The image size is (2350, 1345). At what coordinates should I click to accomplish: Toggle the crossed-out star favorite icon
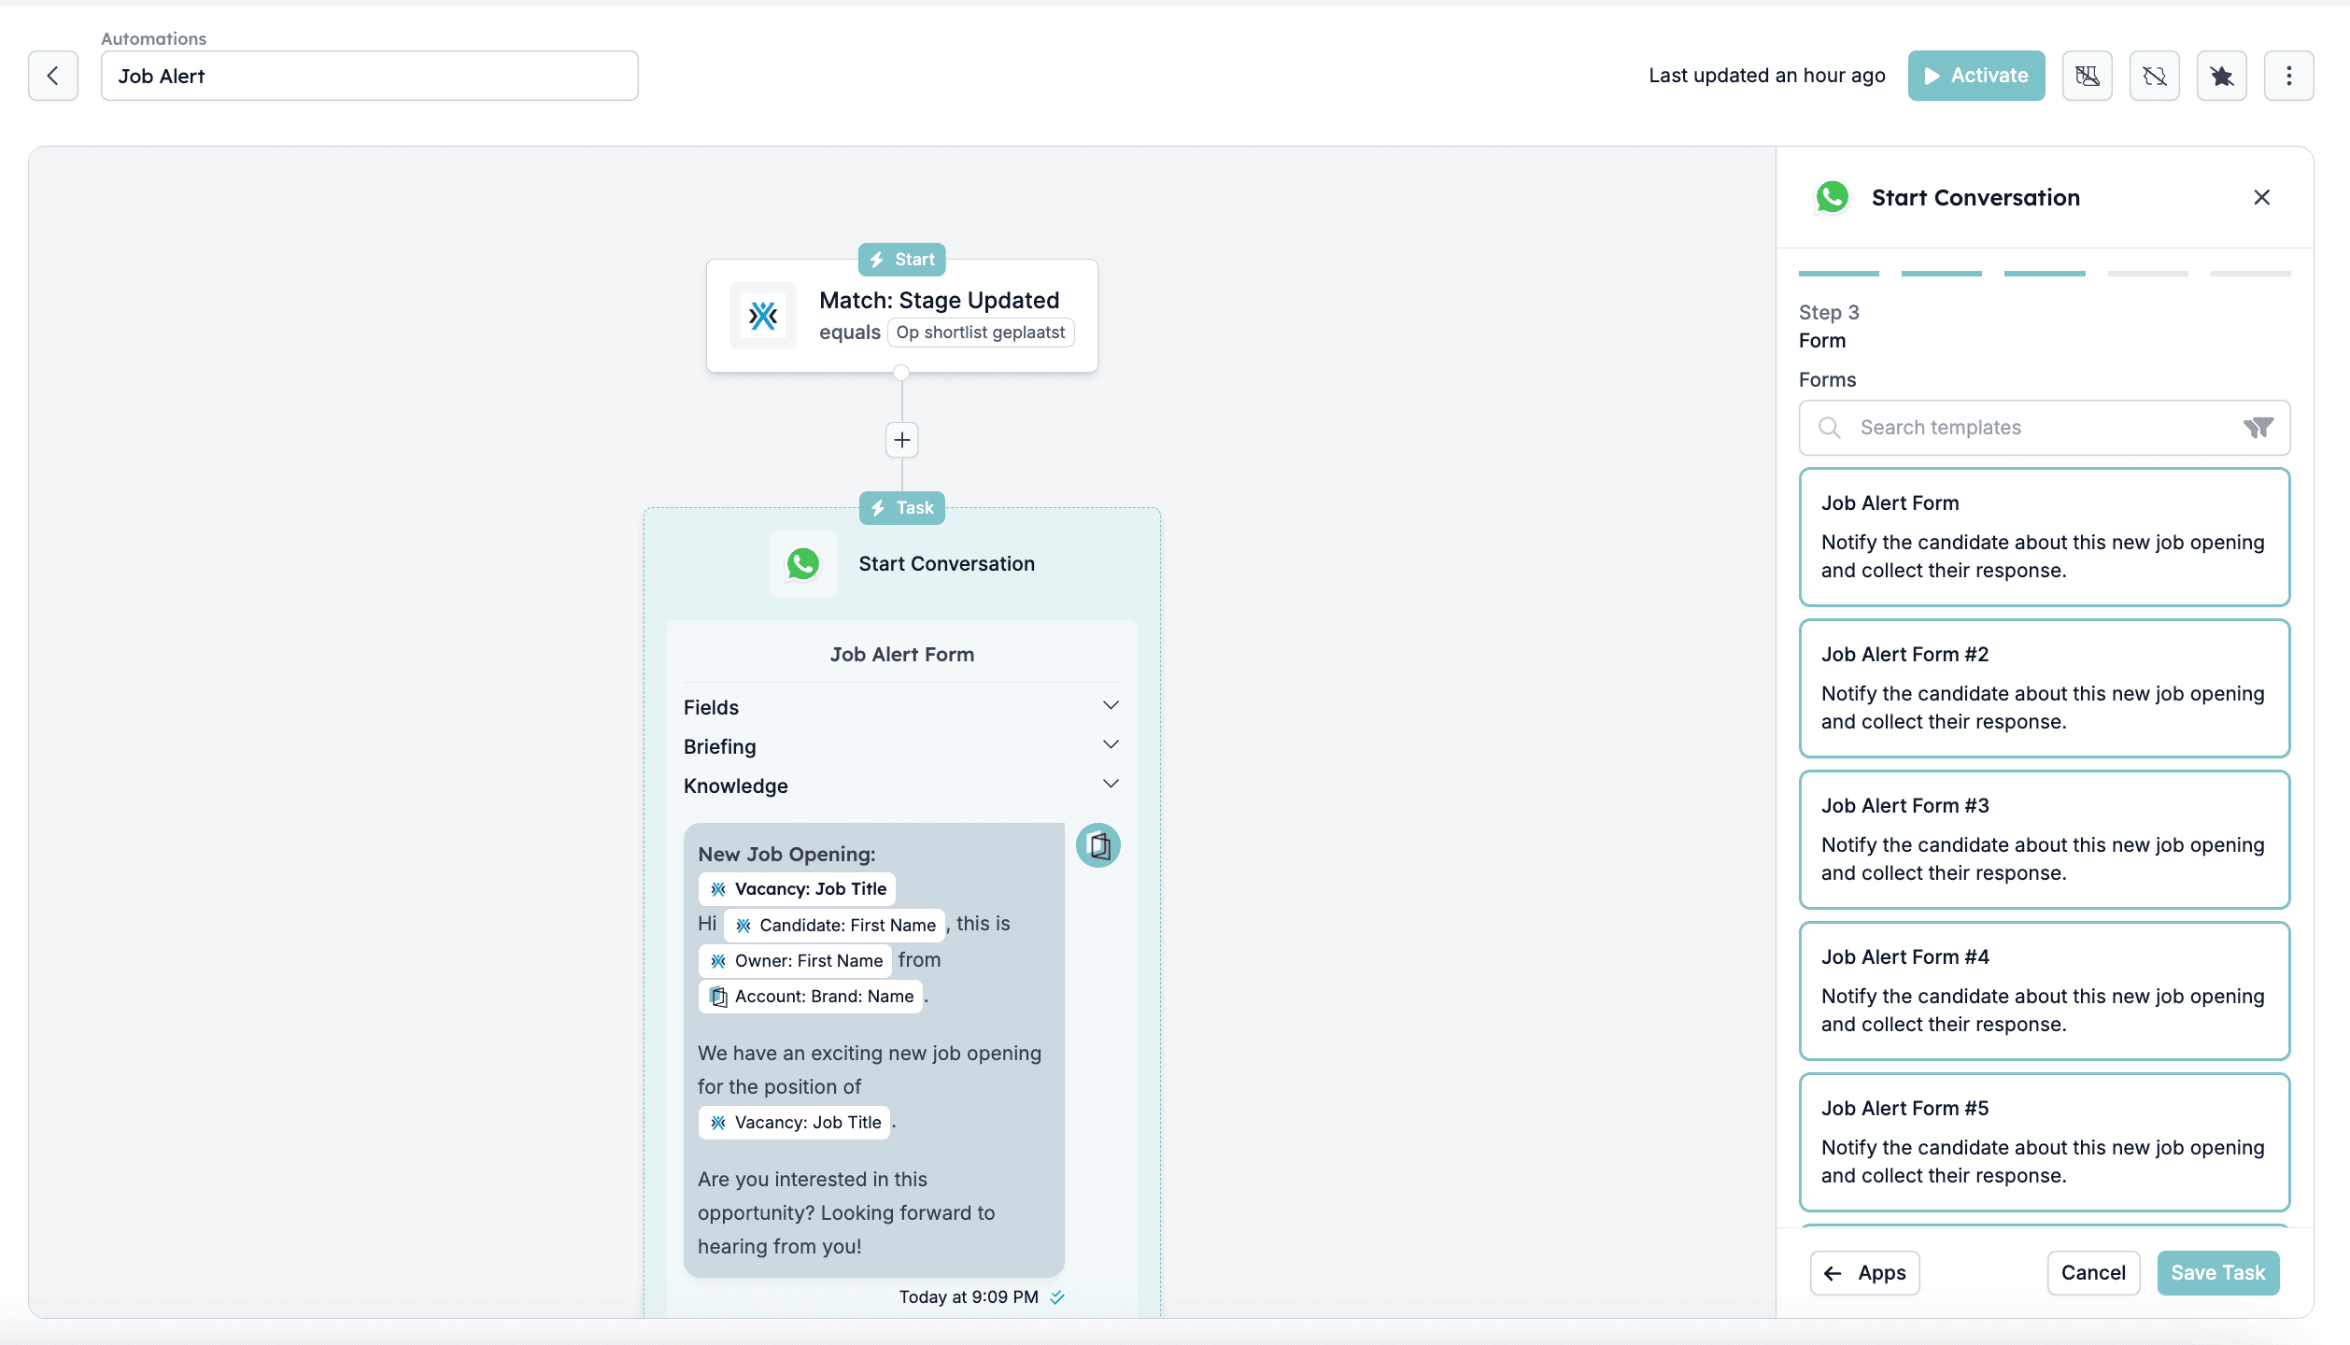point(2221,76)
